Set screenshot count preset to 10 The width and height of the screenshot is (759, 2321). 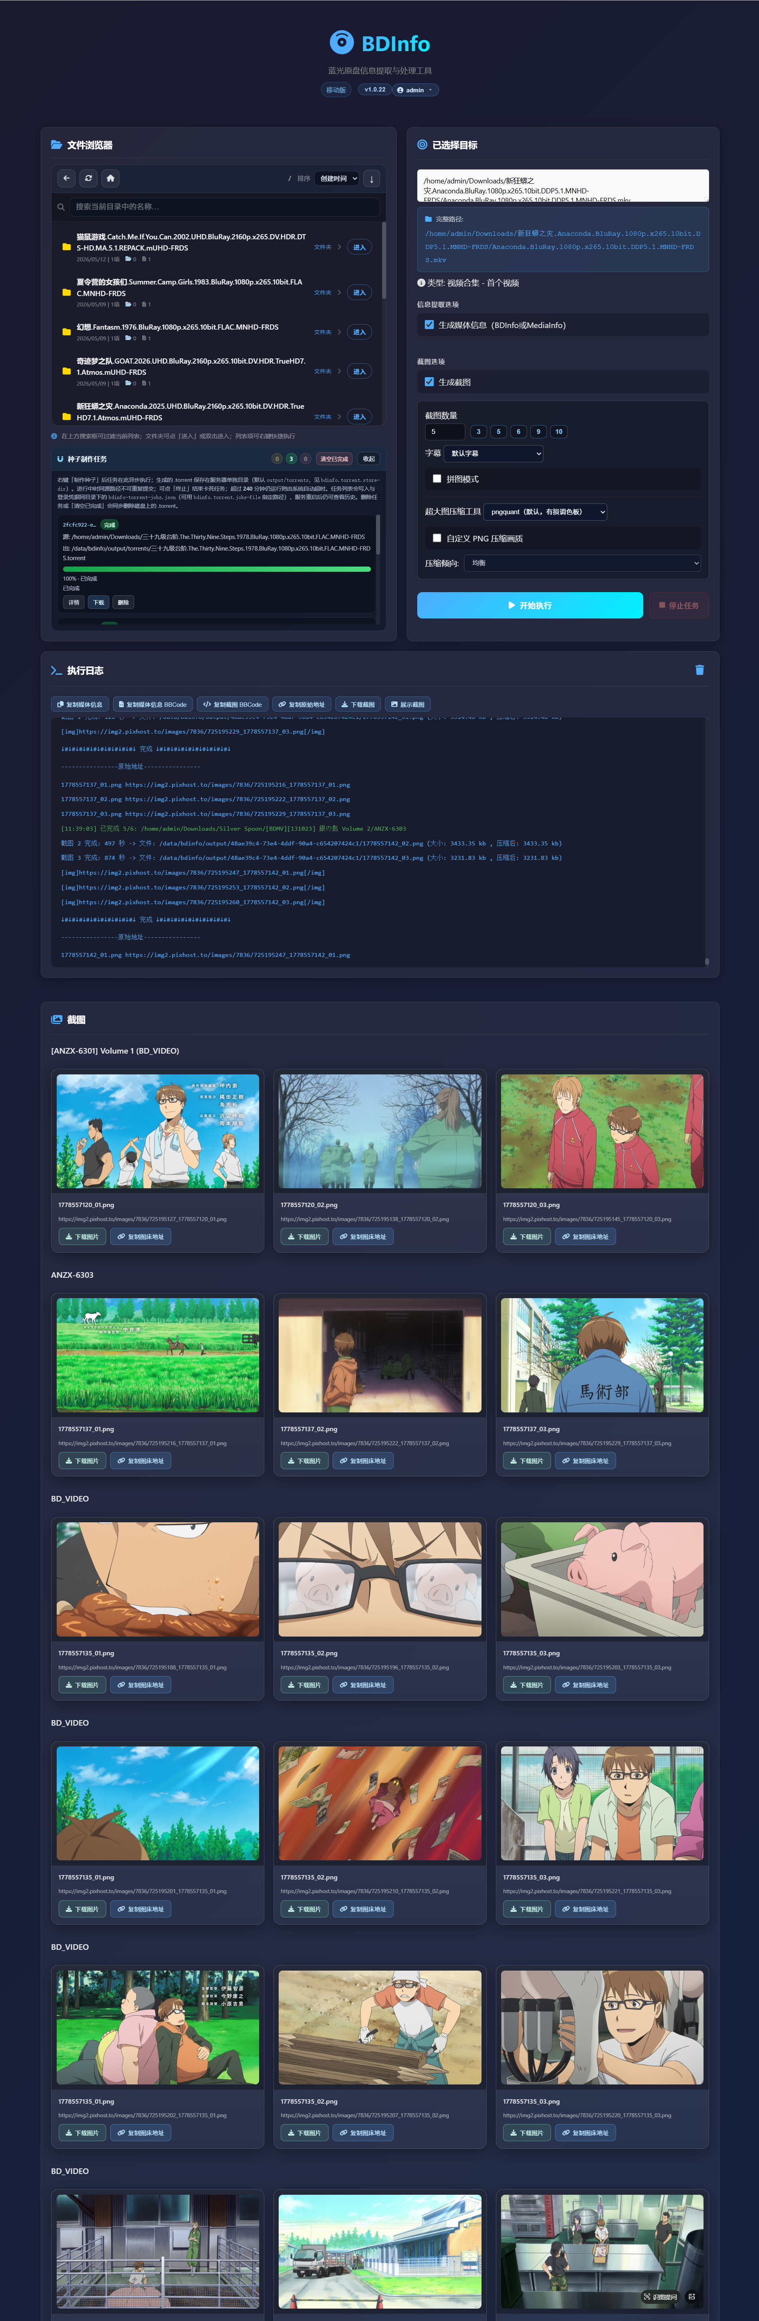558,432
